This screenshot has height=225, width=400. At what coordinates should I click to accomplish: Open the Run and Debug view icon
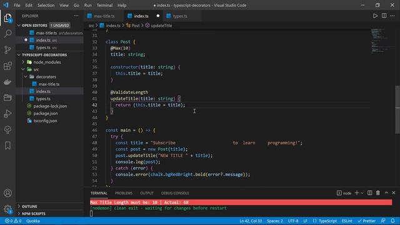[x=7, y=114]
